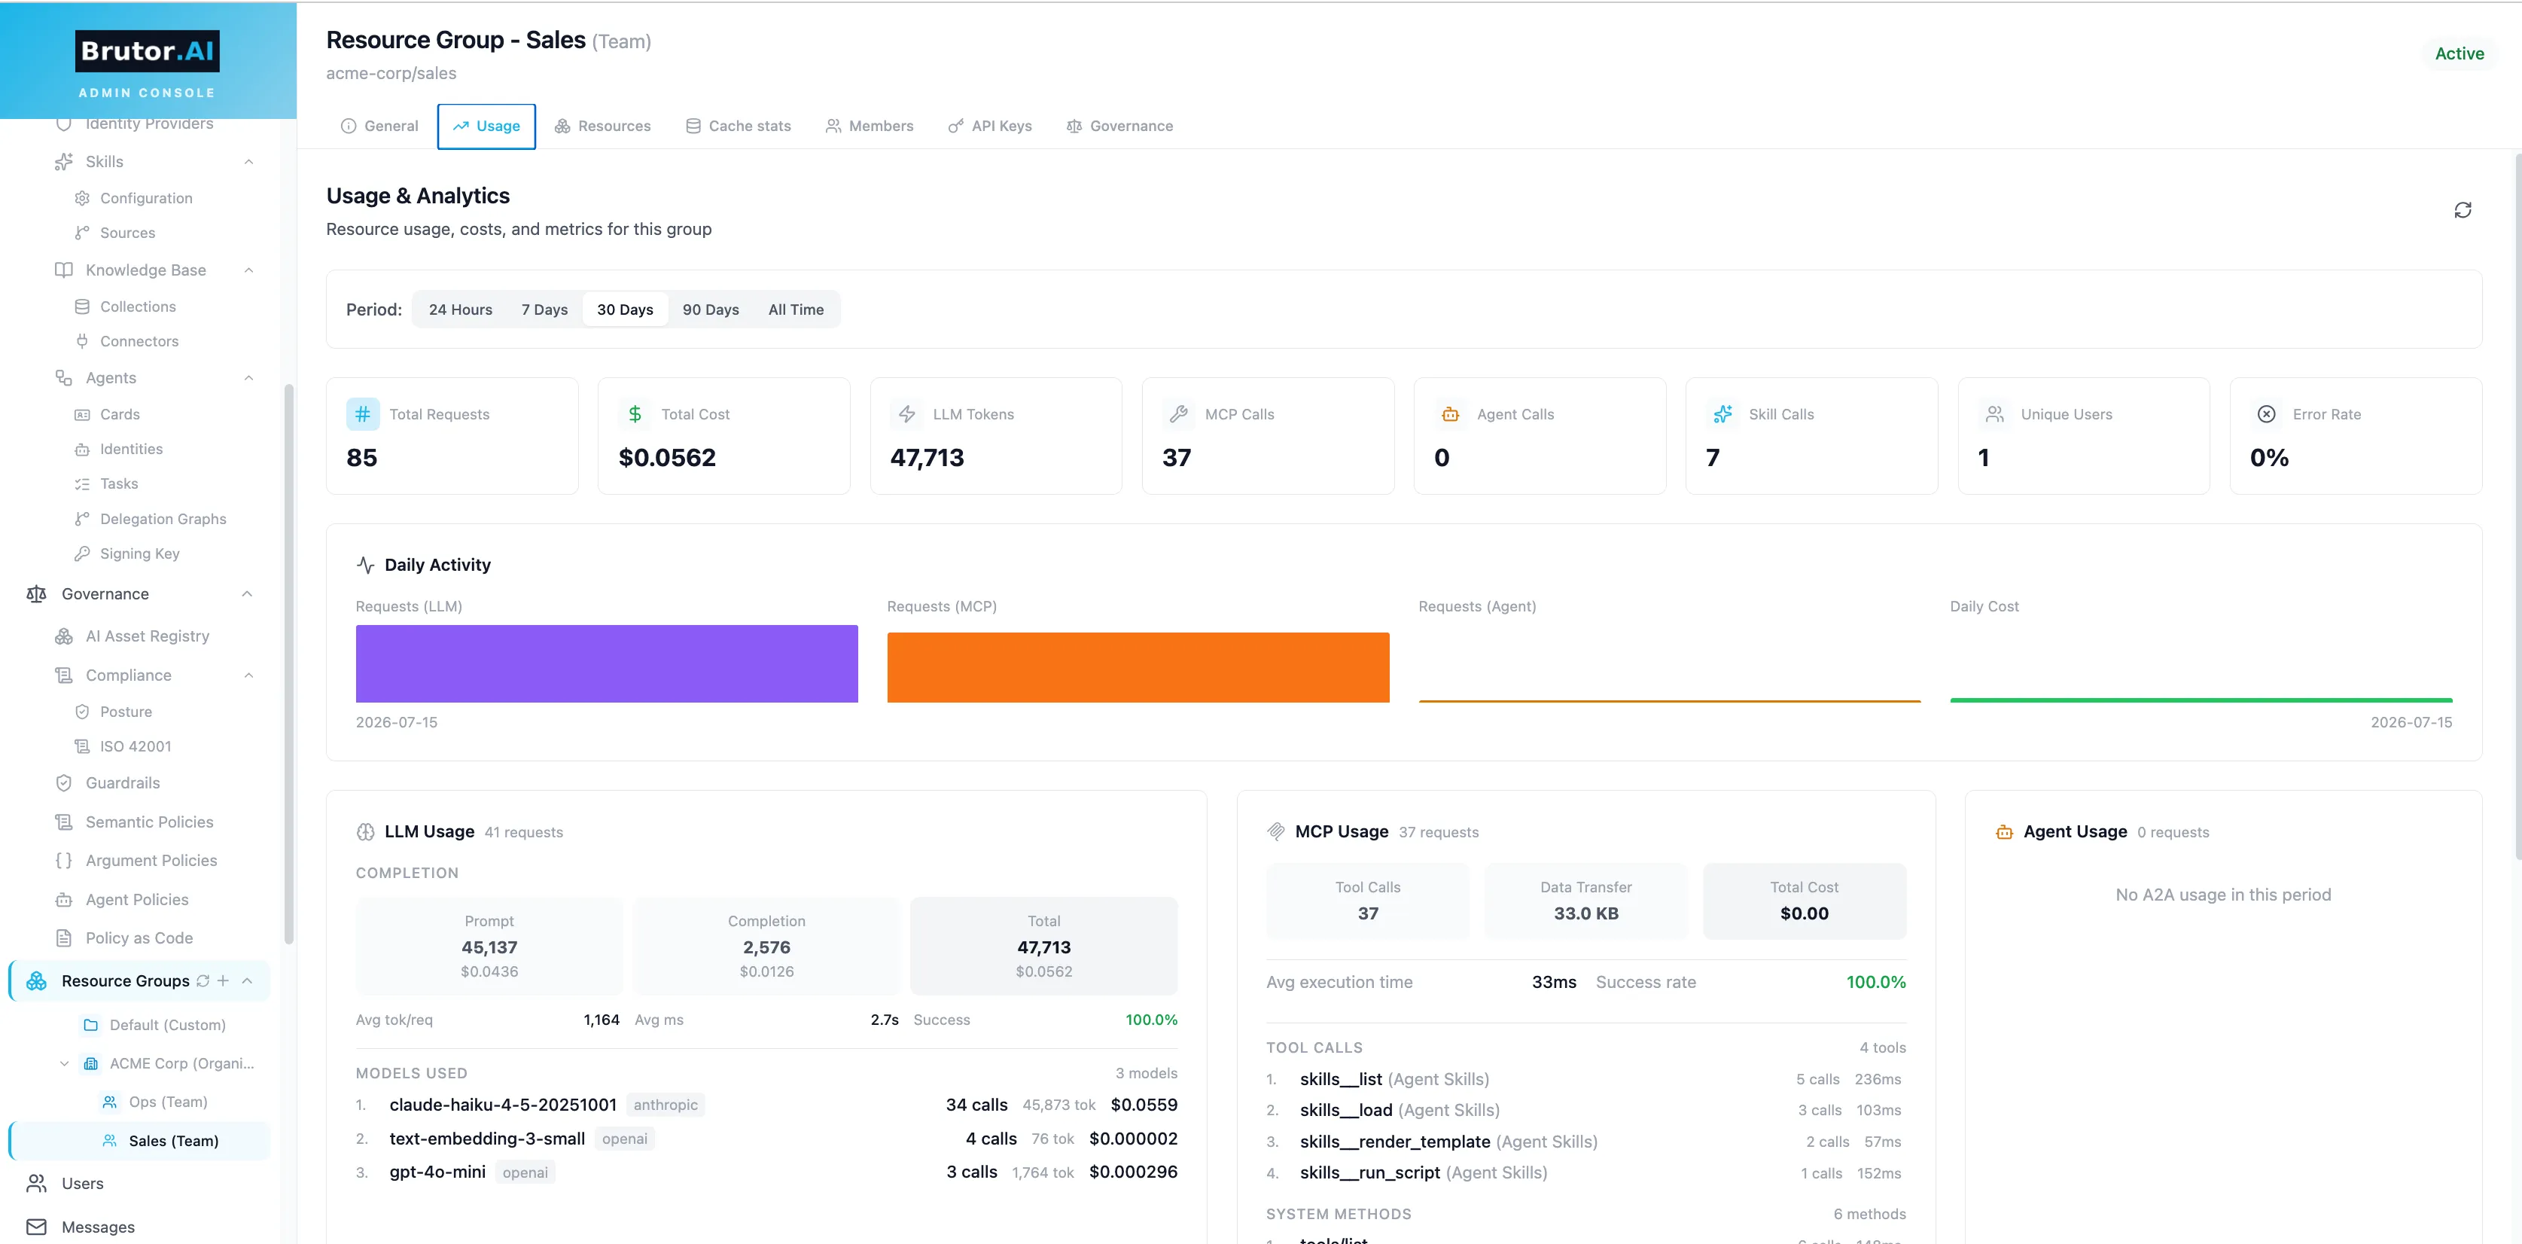The image size is (2522, 1244).
Task: Click the Total Cost dollar icon
Action: (635, 414)
